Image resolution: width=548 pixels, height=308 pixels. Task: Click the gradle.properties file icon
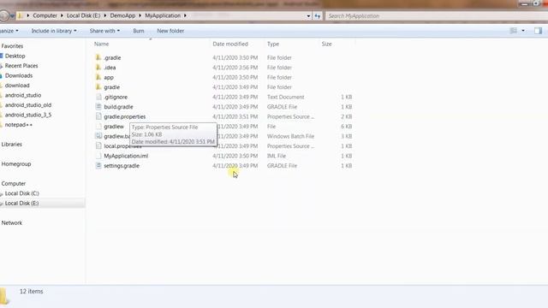tap(98, 116)
